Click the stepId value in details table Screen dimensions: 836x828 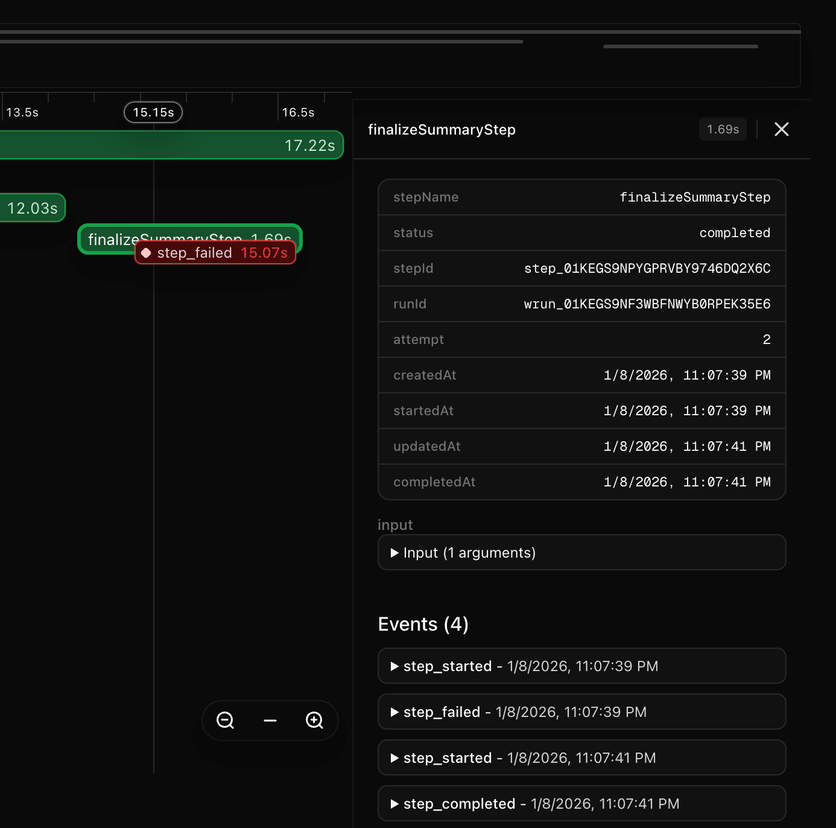pyautogui.click(x=647, y=269)
